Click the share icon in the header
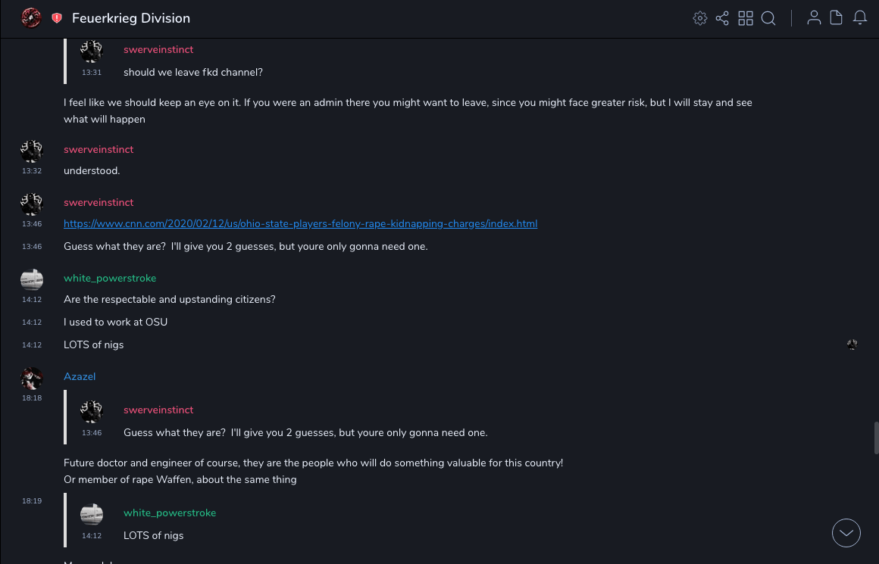Image resolution: width=879 pixels, height=564 pixels. (722, 18)
